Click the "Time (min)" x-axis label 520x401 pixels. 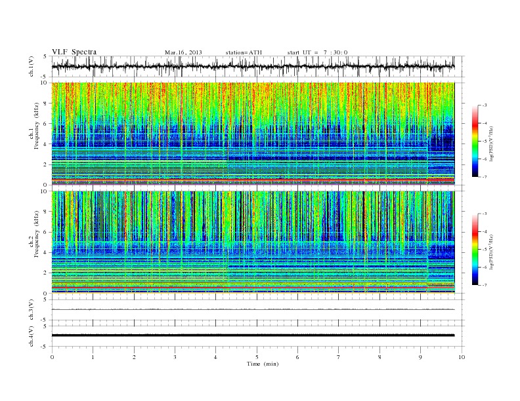pos(263,364)
